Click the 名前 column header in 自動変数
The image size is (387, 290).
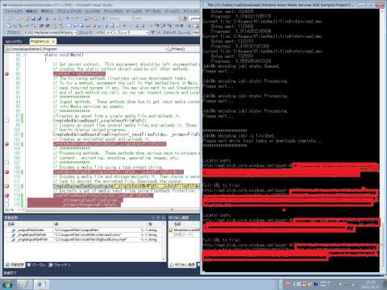(29, 224)
